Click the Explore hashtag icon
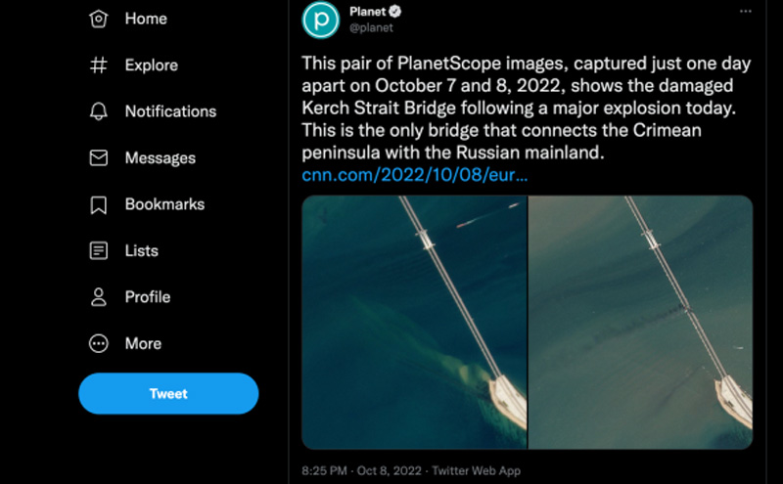This screenshot has height=484, width=783. [x=99, y=66]
